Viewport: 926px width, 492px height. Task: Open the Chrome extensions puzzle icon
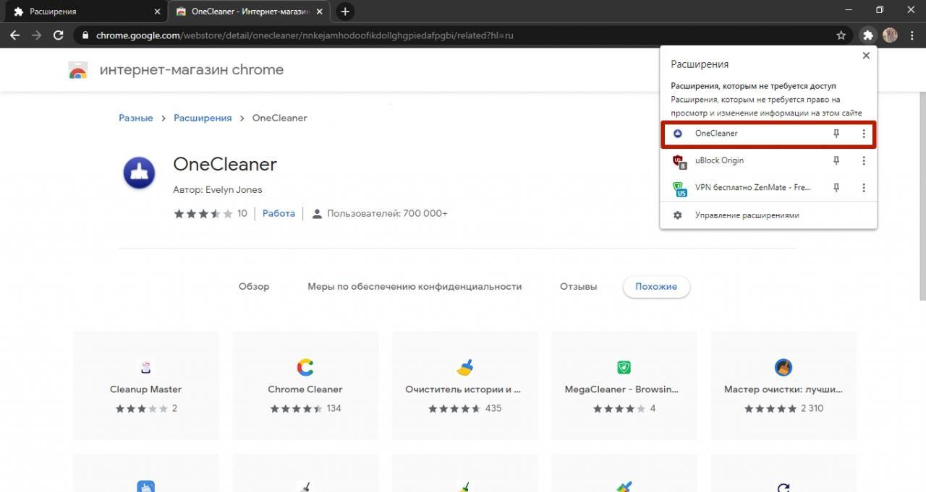(867, 35)
